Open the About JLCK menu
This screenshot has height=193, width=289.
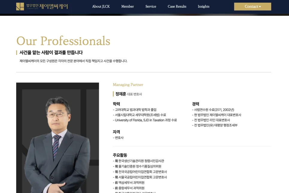click(x=101, y=7)
